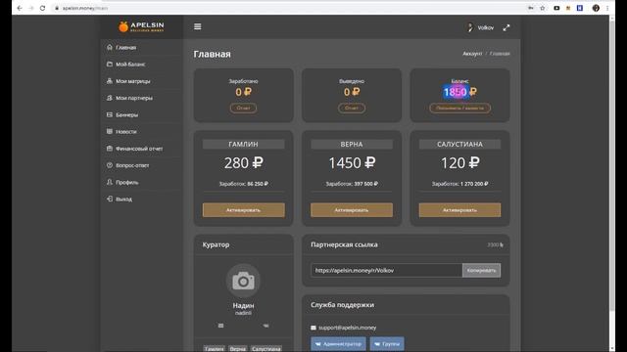
Task: Click the Гамлин tag under curator
Action: point(214,349)
